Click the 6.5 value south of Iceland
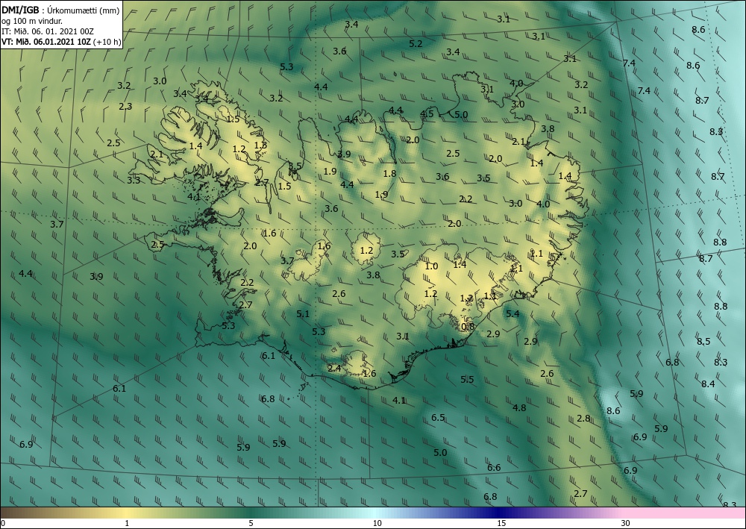This screenshot has width=746, height=529. (x=438, y=418)
